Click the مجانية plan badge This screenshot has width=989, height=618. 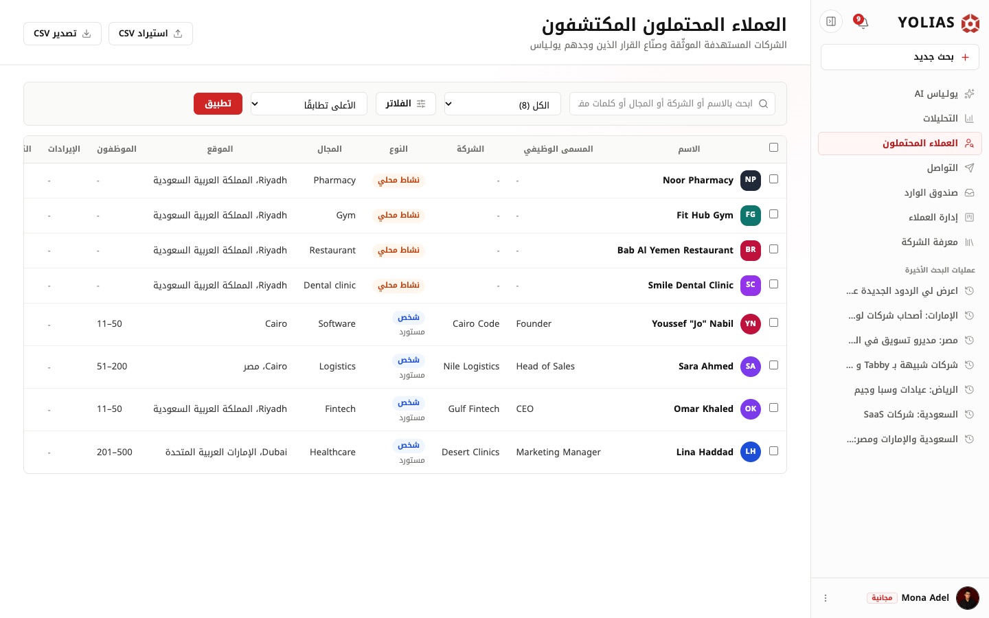(x=882, y=598)
